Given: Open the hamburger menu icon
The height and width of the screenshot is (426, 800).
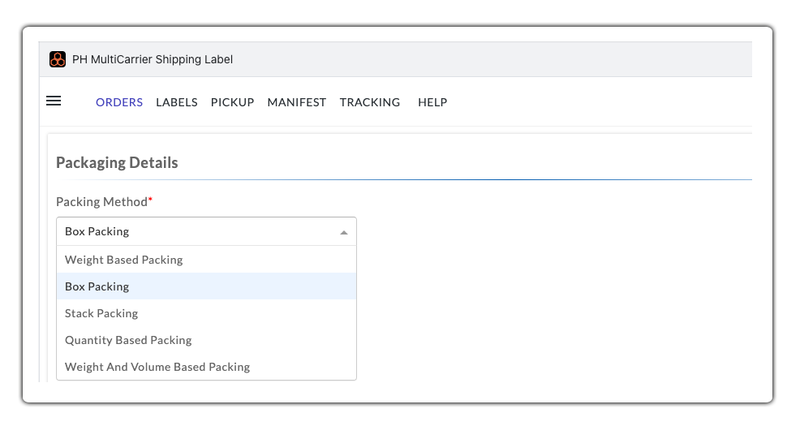Looking at the screenshot, I should (54, 101).
